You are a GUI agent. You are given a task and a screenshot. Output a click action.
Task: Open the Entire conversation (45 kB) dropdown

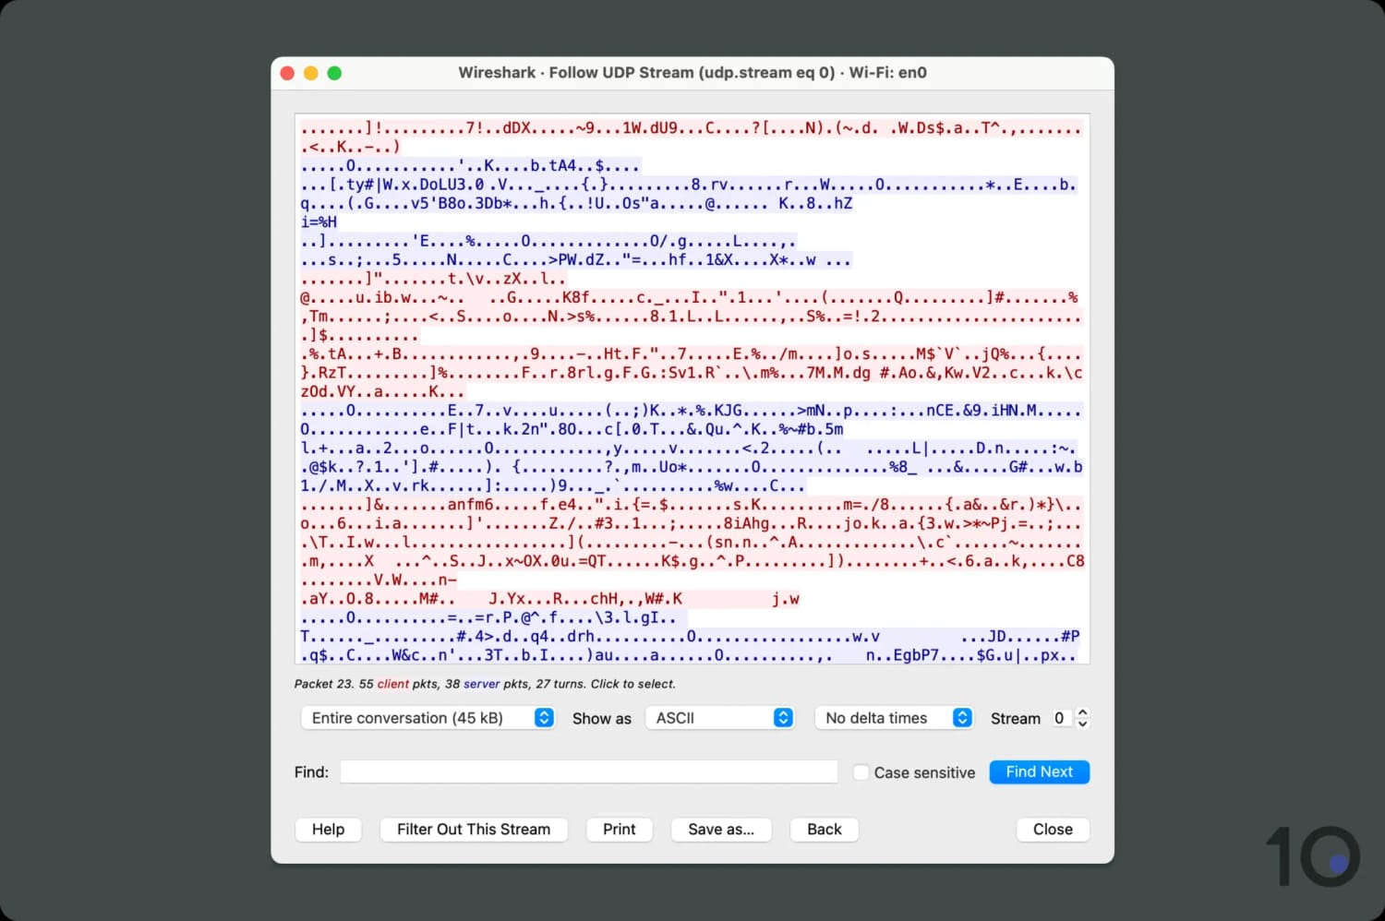[x=428, y=718]
